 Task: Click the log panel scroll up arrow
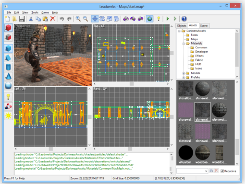click(x=171, y=154)
